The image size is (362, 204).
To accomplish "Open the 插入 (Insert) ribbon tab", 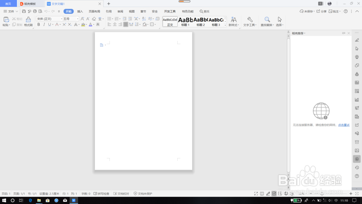I will pyautogui.click(x=80, y=11).
